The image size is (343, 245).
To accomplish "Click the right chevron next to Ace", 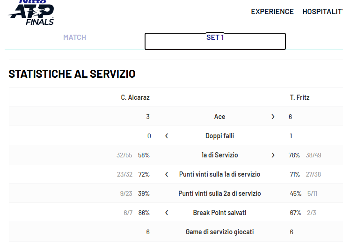I will [x=273, y=117].
